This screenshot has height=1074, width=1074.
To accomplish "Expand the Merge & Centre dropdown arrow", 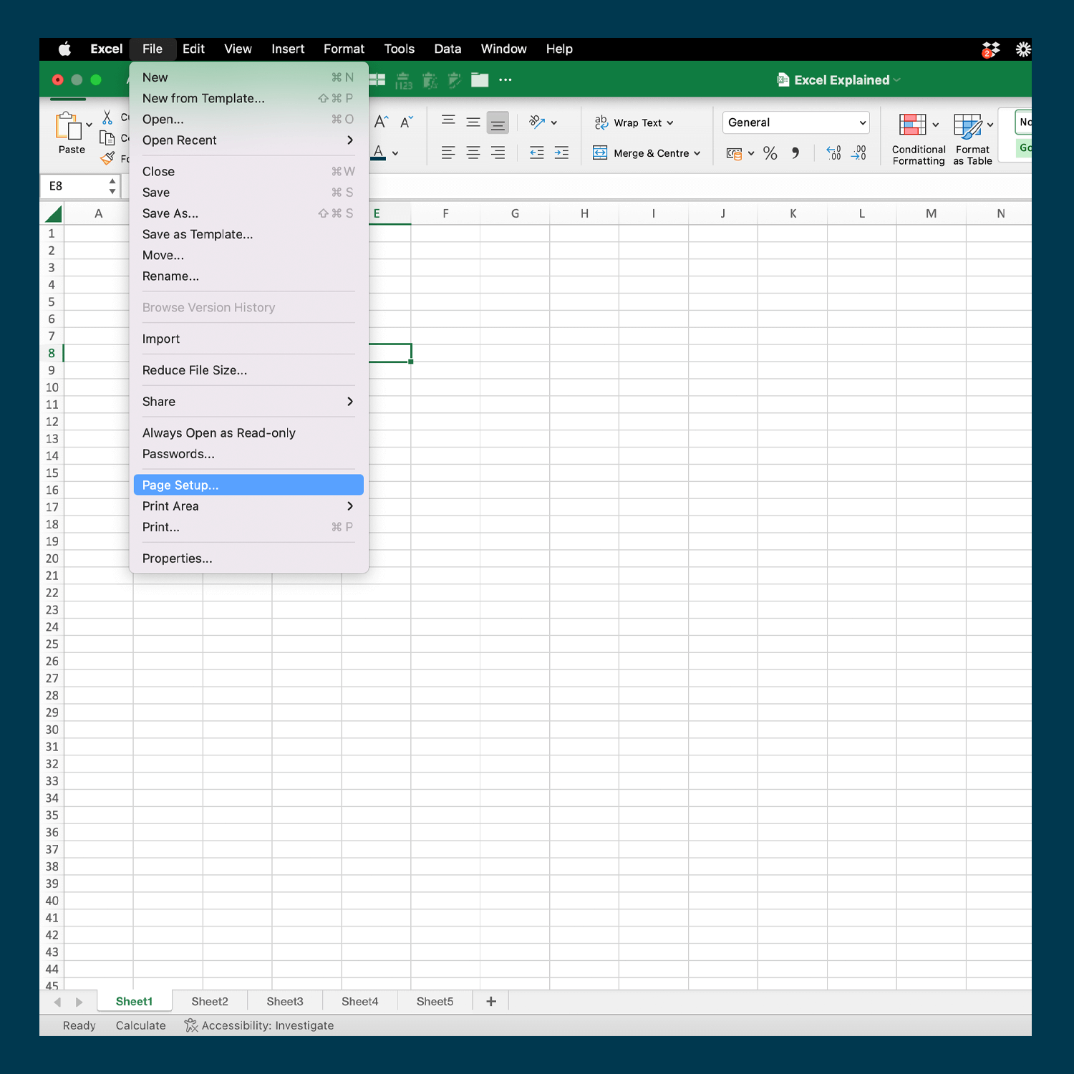I will (x=697, y=153).
